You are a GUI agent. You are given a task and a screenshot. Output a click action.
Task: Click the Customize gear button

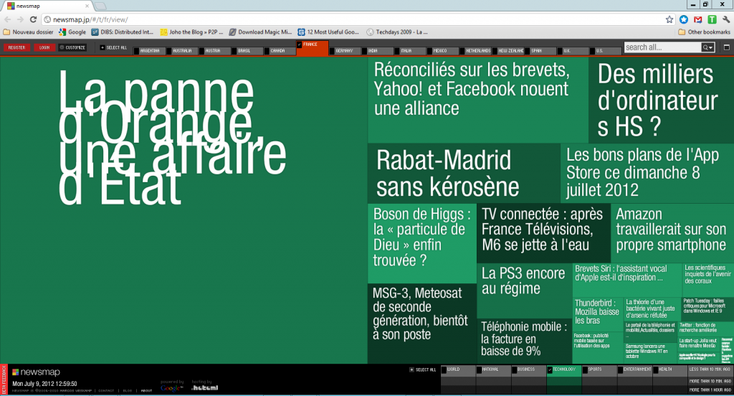click(72, 47)
